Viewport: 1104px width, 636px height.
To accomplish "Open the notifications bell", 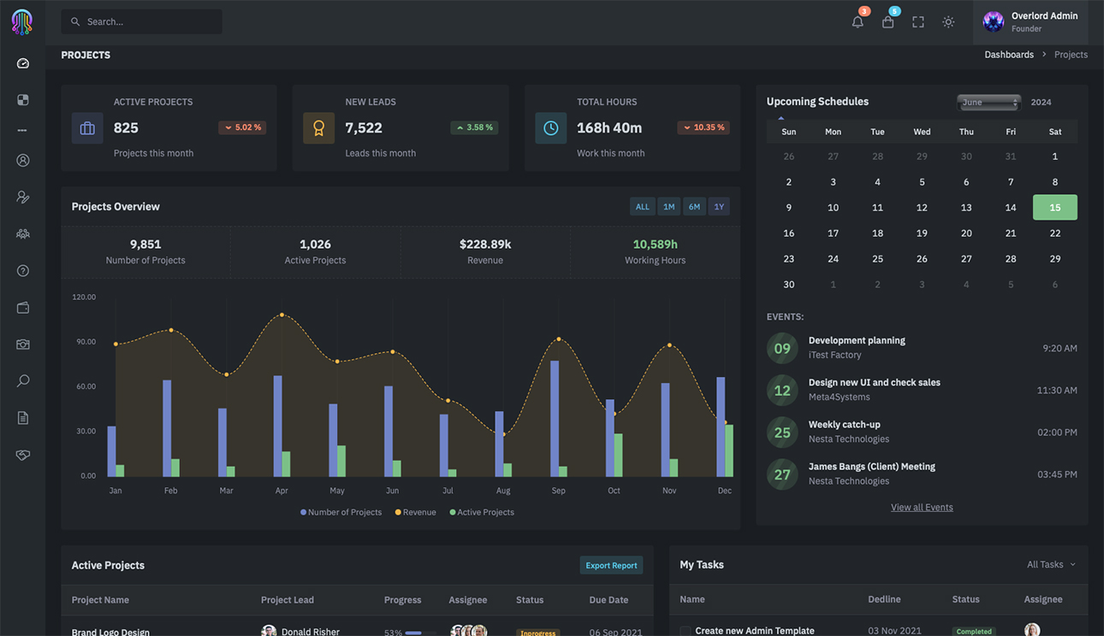I will tap(858, 22).
